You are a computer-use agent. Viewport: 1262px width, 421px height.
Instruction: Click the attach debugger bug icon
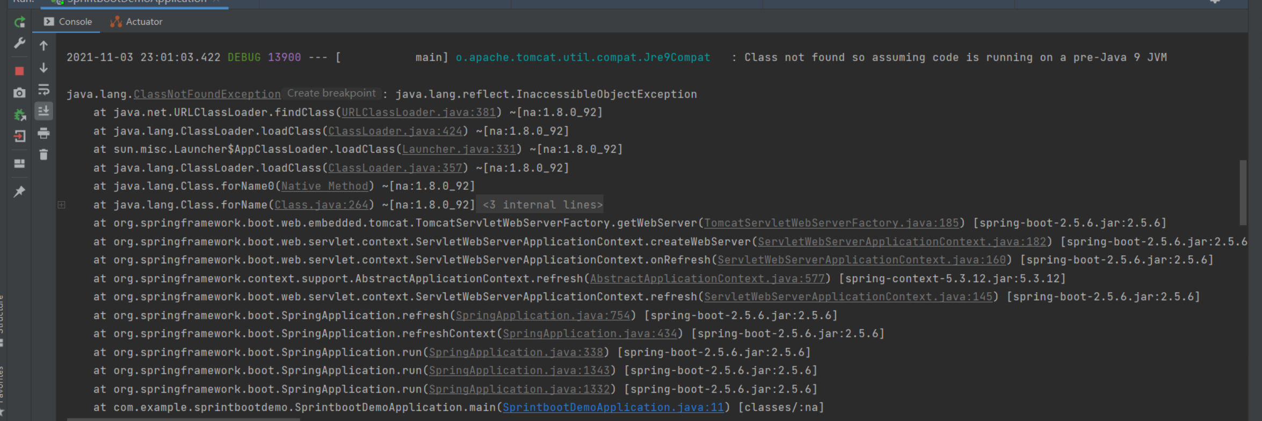pyautogui.click(x=20, y=115)
